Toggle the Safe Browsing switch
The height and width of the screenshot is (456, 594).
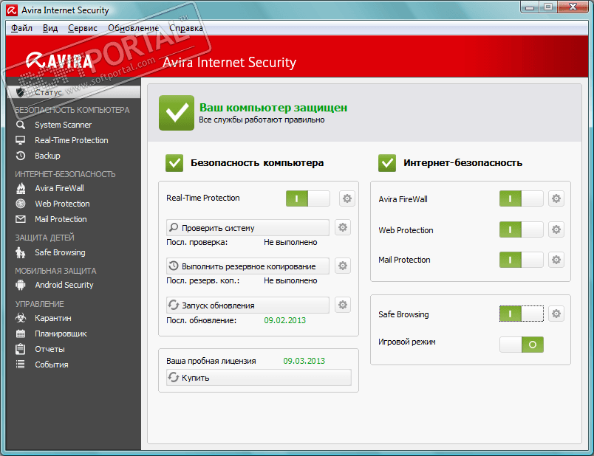(x=522, y=314)
